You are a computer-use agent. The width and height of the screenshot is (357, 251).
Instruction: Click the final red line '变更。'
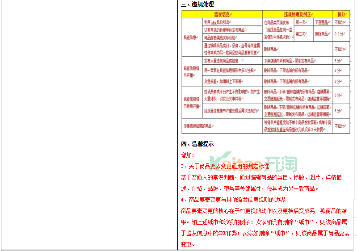point(188,244)
